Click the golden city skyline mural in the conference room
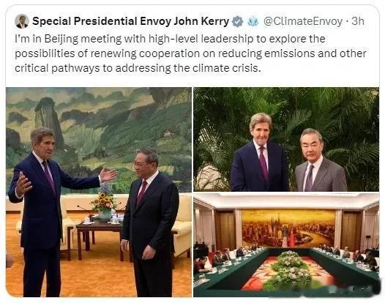 288,228
